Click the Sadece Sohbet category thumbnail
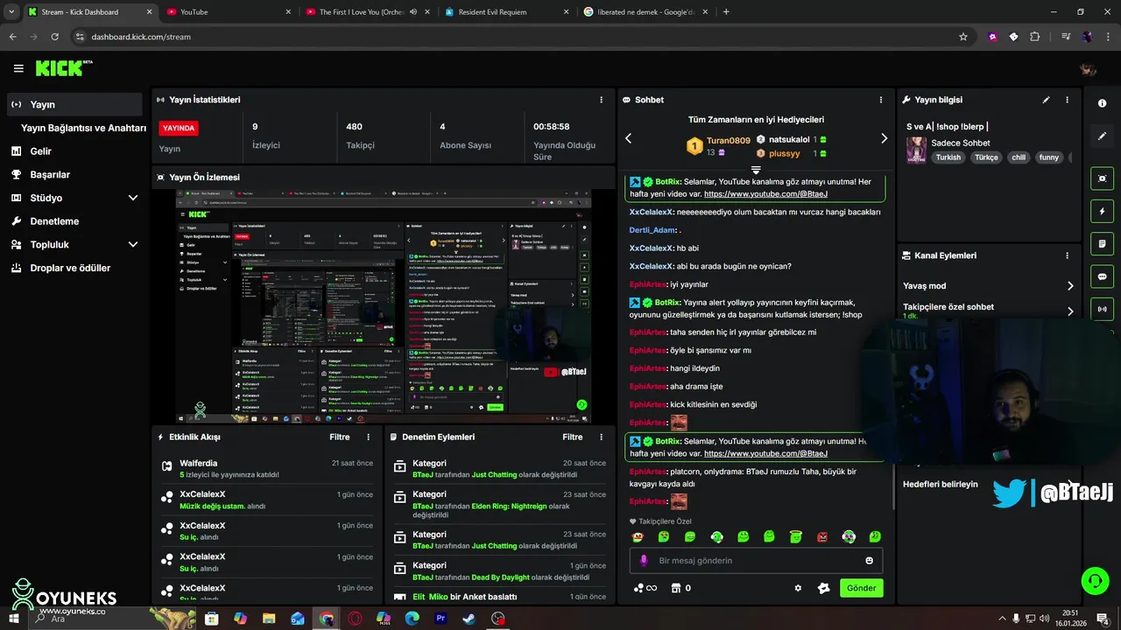 [916, 150]
